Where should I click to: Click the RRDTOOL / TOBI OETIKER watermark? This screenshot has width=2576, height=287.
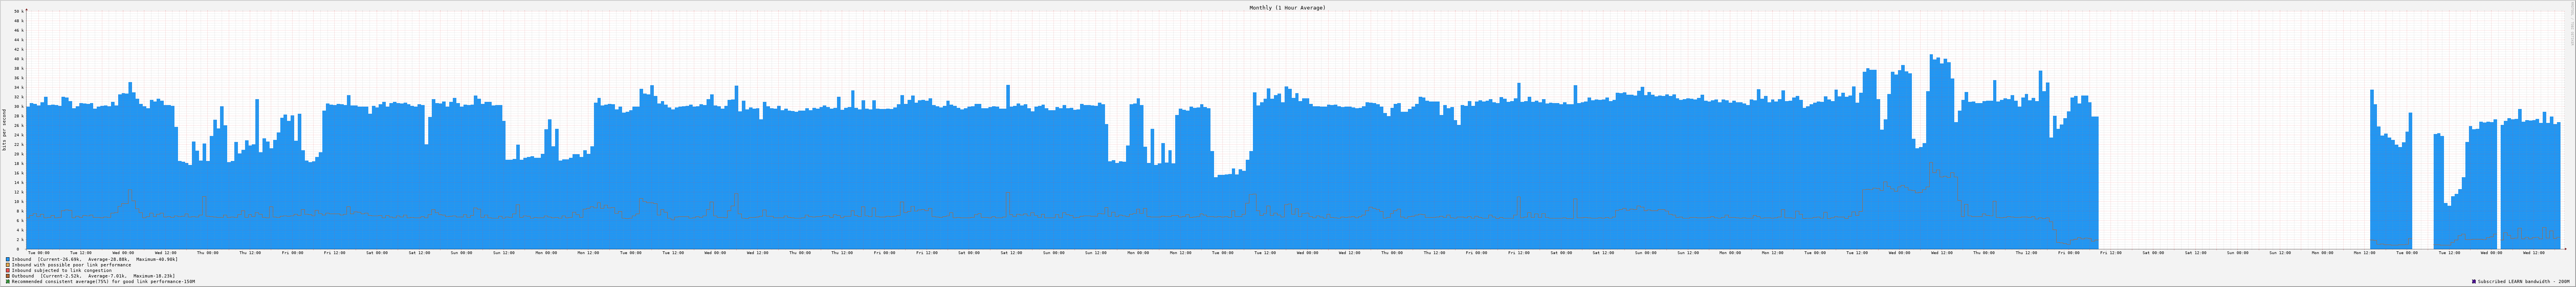tap(2572, 25)
